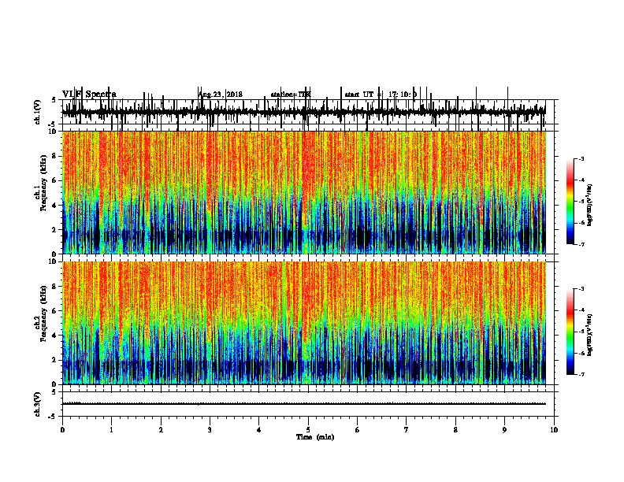Image resolution: width=624 pixels, height=482 pixels.
Task: Click the '8' kHz tick on ch.2 spectrogram
Action: (54, 287)
